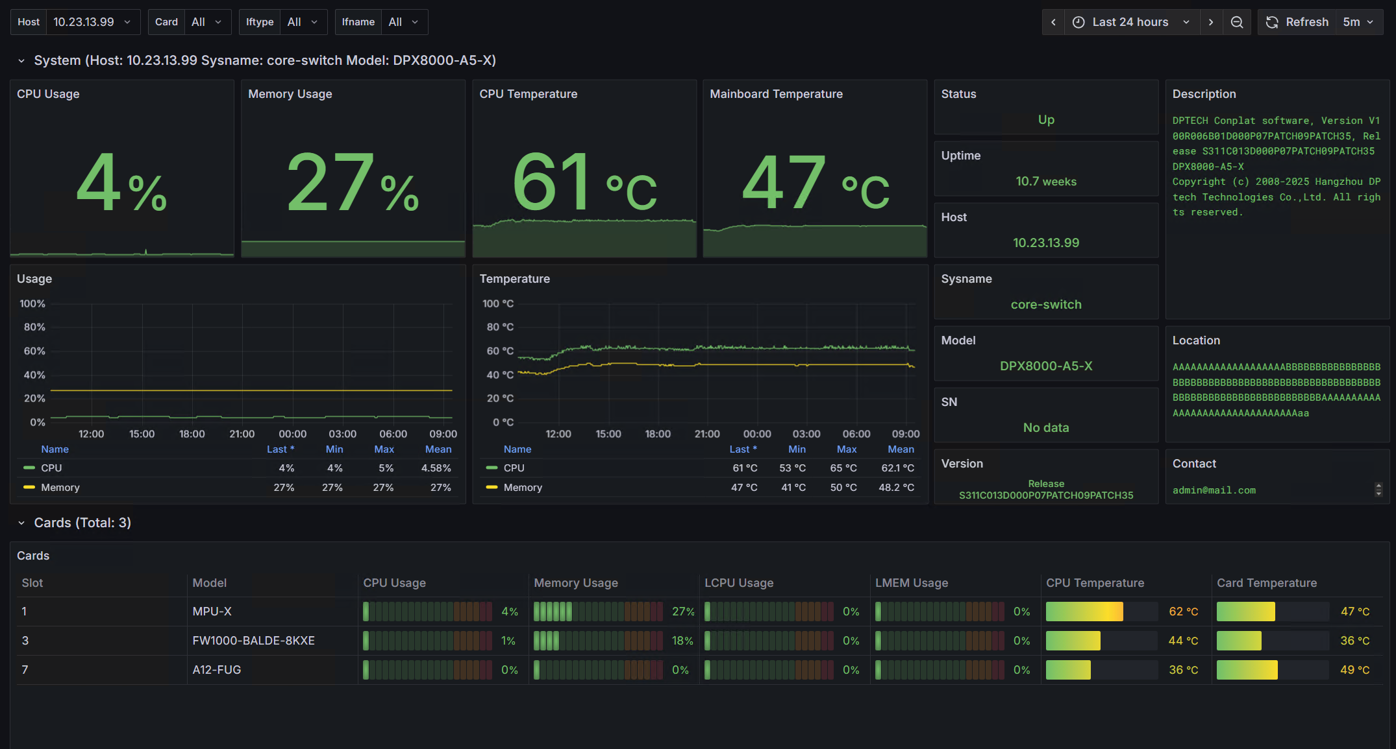The height and width of the screenshot is (749, 1396).
Task: Open the Host 10.23.13.99 variable dropdown
Action: coord(92,22)
